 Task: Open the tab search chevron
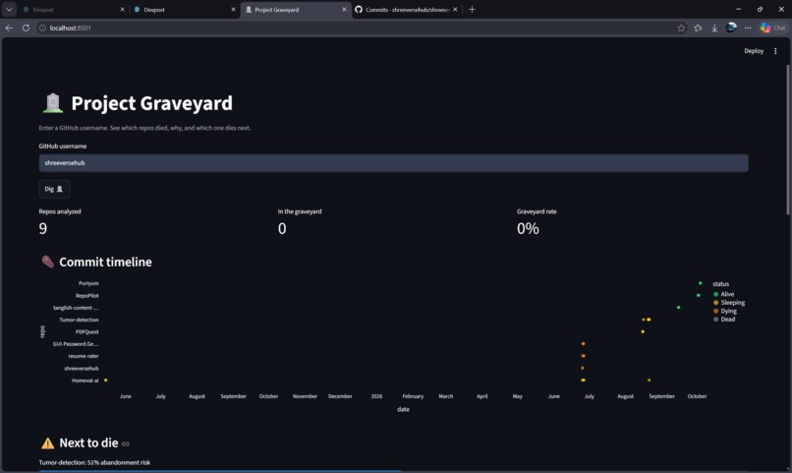(x=9, y=9)
